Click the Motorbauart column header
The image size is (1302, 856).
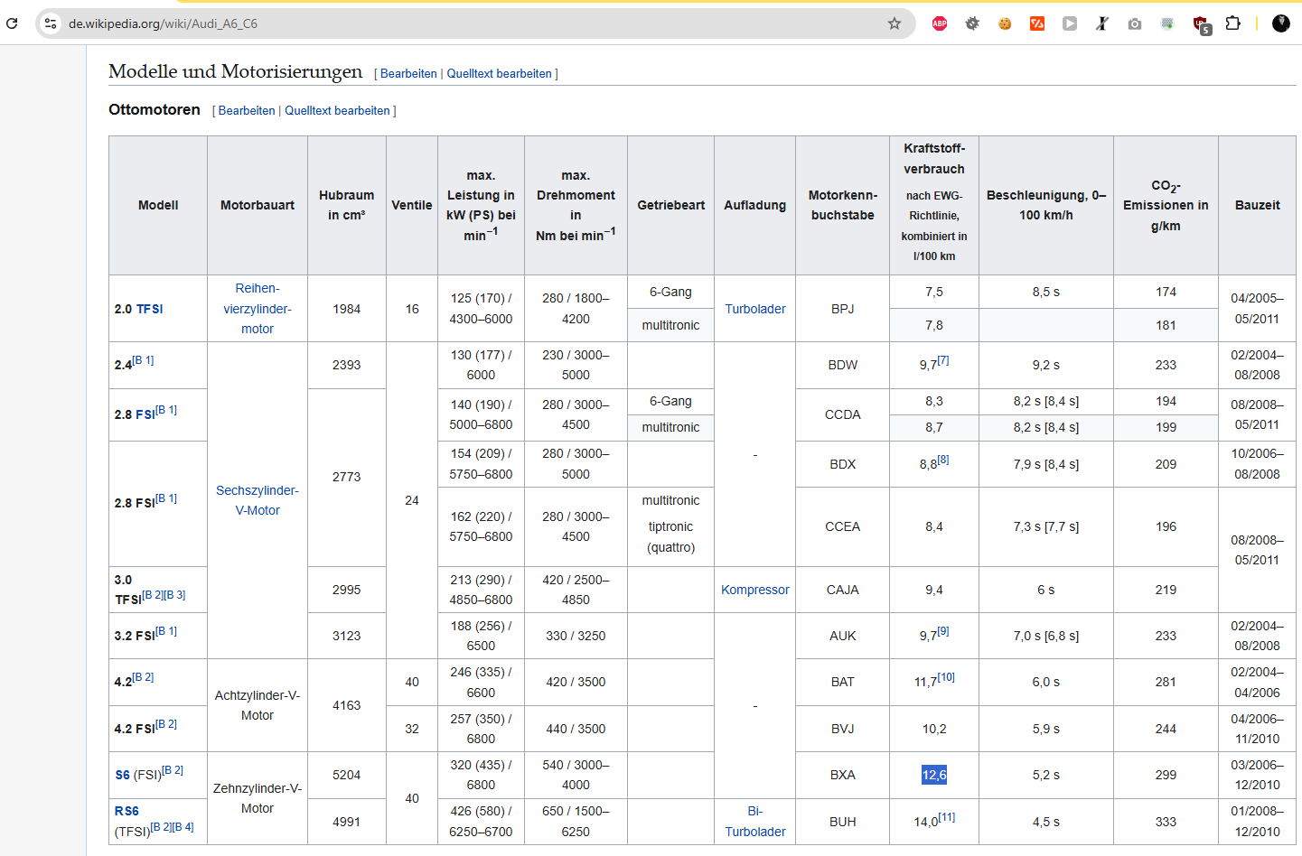258,206
